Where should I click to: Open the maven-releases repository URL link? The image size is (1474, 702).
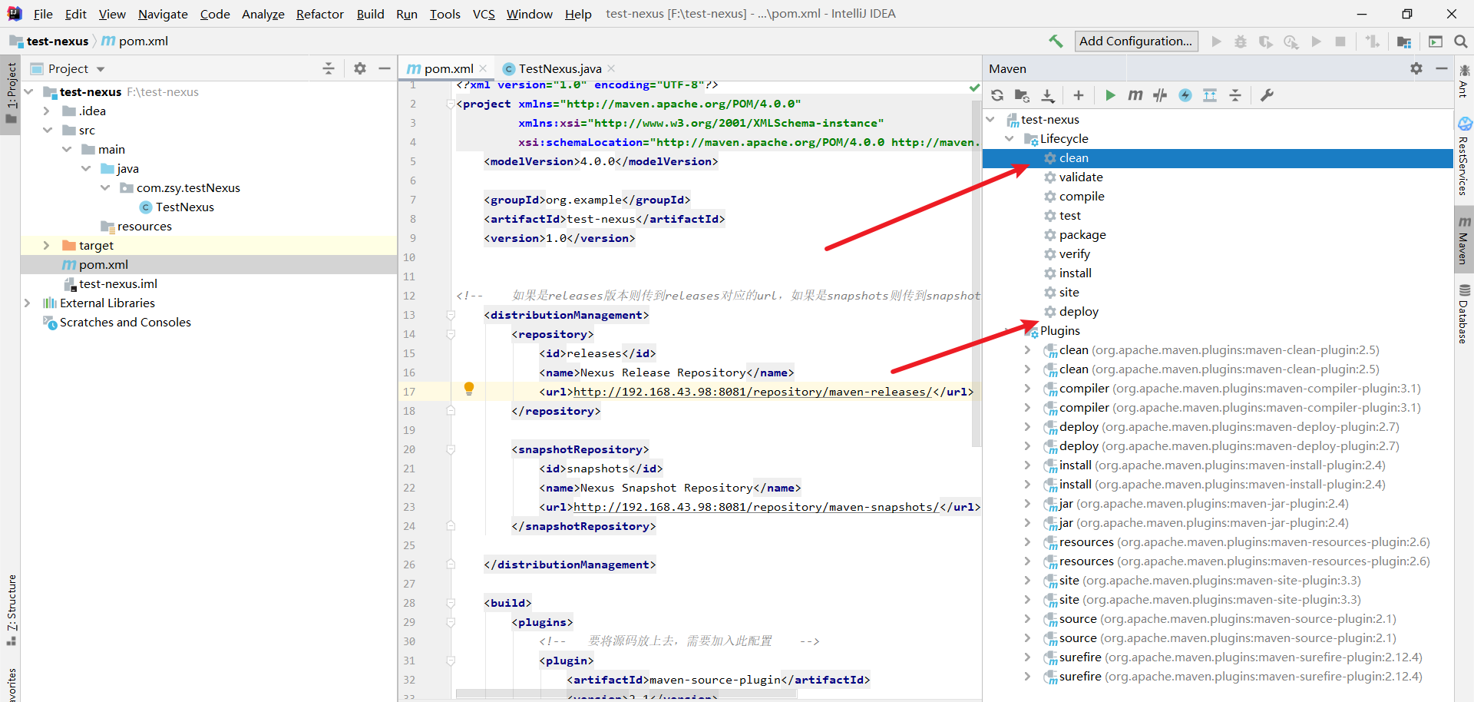pos(752,392)
